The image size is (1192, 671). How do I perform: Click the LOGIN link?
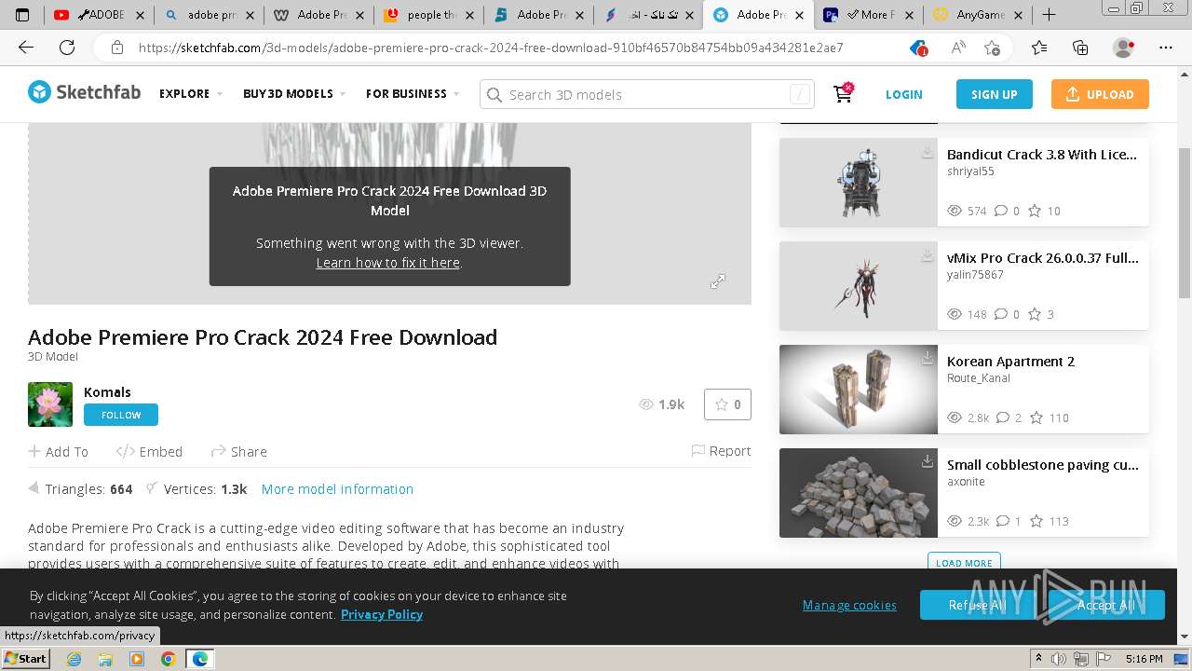903,94
